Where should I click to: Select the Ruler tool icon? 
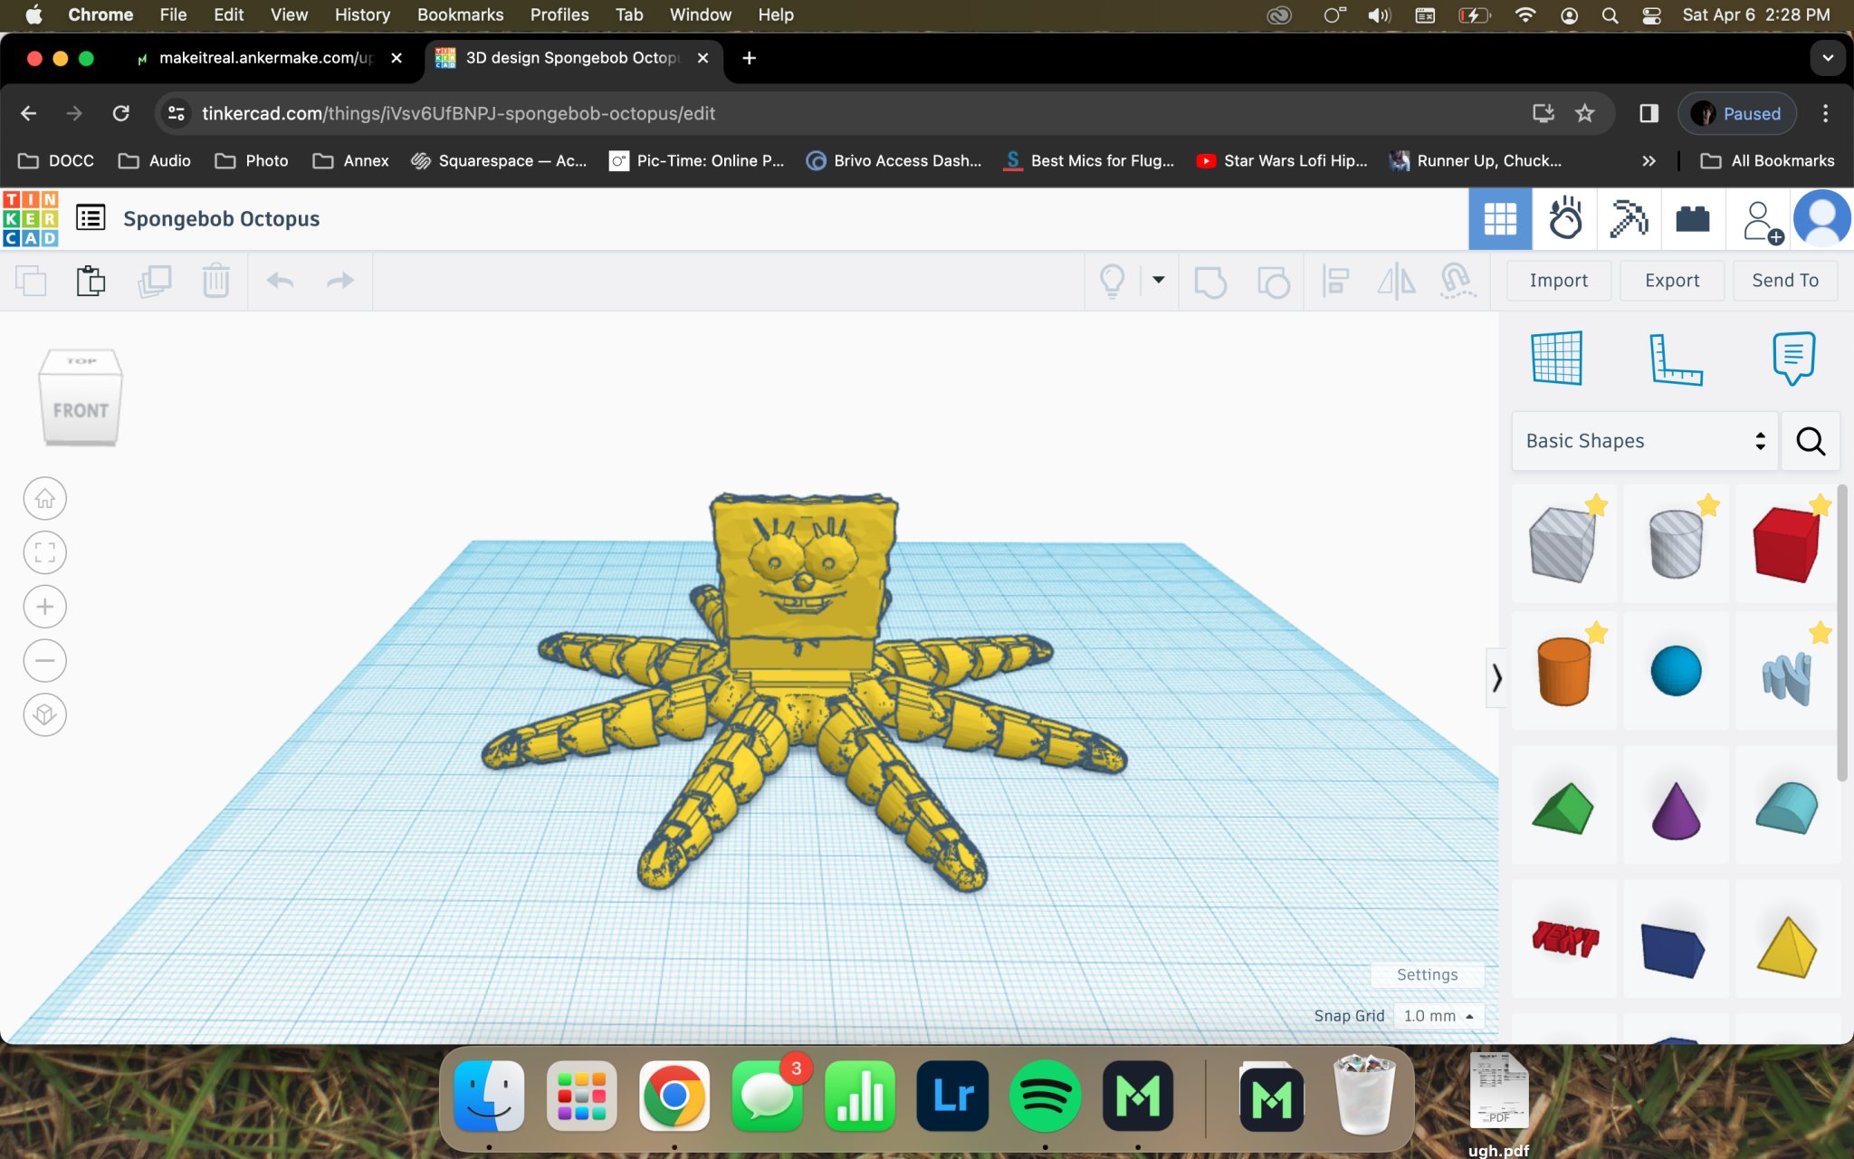(1674, 359)
